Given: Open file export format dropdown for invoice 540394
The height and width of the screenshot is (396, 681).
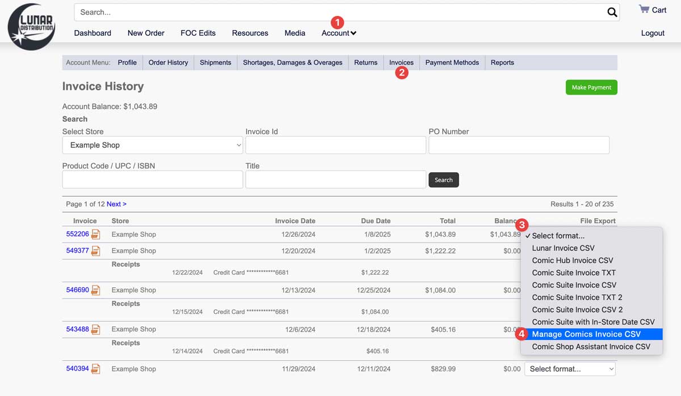Looking at the screenshot, I should pos(570,369).
